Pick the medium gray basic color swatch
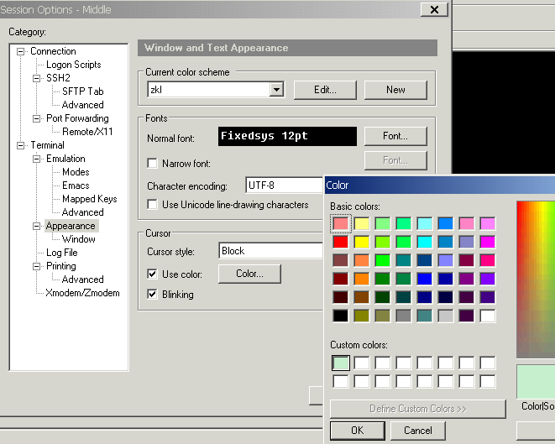Viewport: 555px width, 444px height. tap(404, 316)
